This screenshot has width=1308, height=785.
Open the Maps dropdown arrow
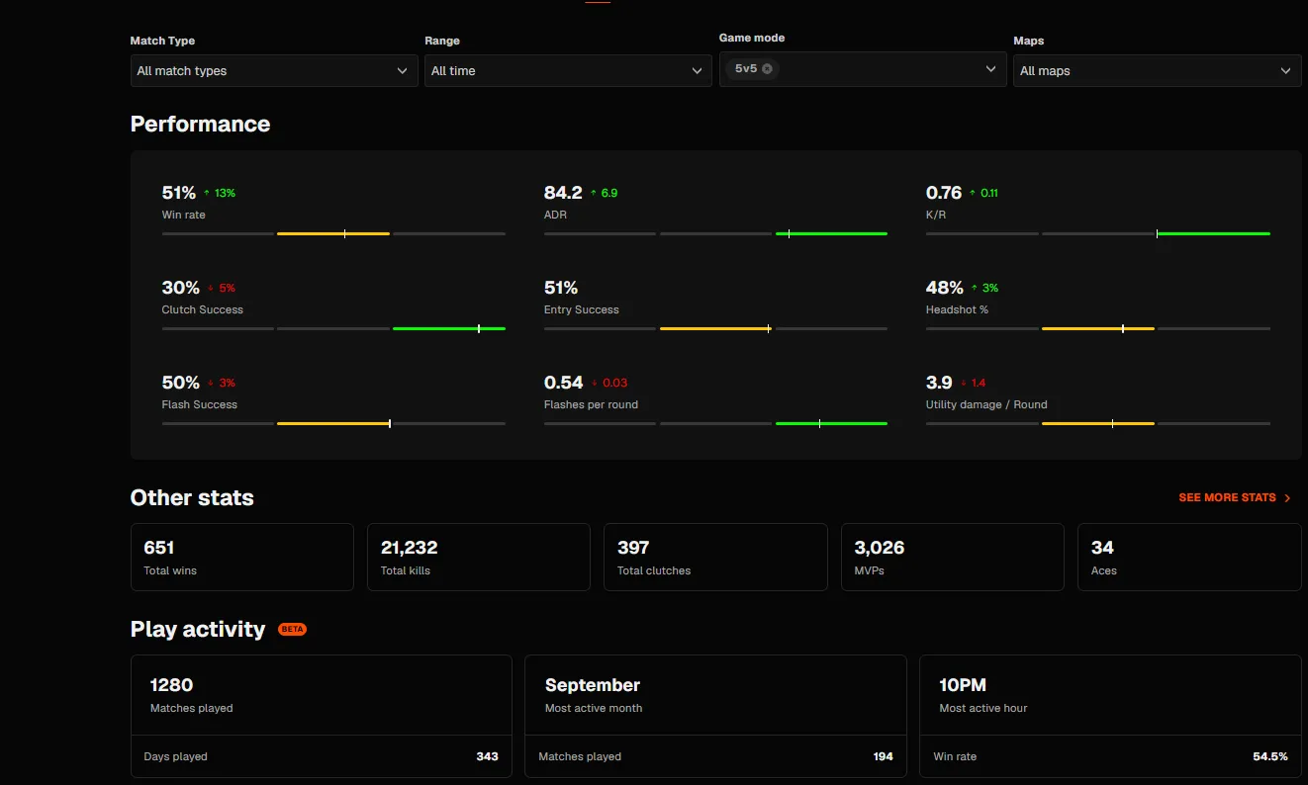pos(1285,71)
